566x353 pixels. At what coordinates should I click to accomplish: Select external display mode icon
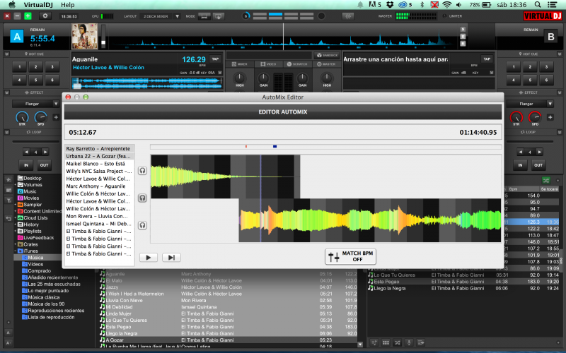coord(218,16)
